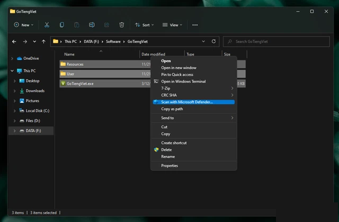Click the Desktop icon in sidebar
The image size is (339, 222).
pos(22,81)
